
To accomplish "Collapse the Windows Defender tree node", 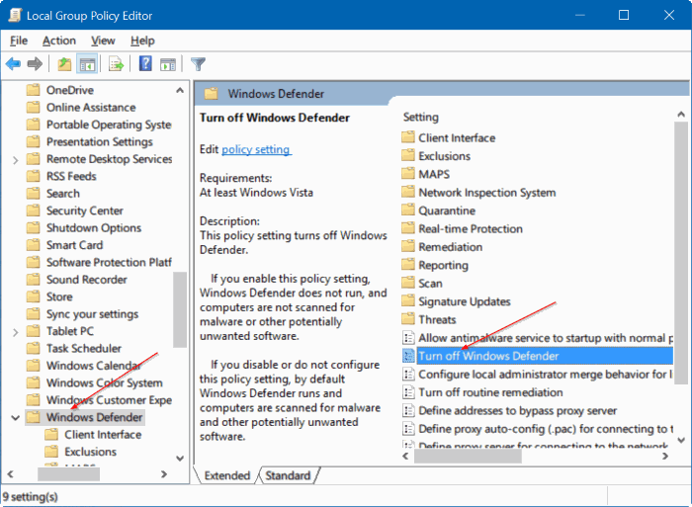I will coord(16,417).
